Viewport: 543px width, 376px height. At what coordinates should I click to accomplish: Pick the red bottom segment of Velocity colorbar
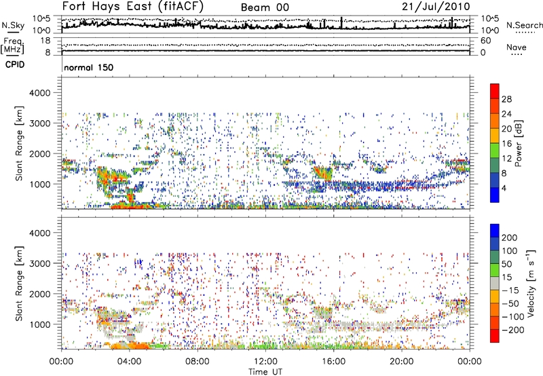[495, 336]
